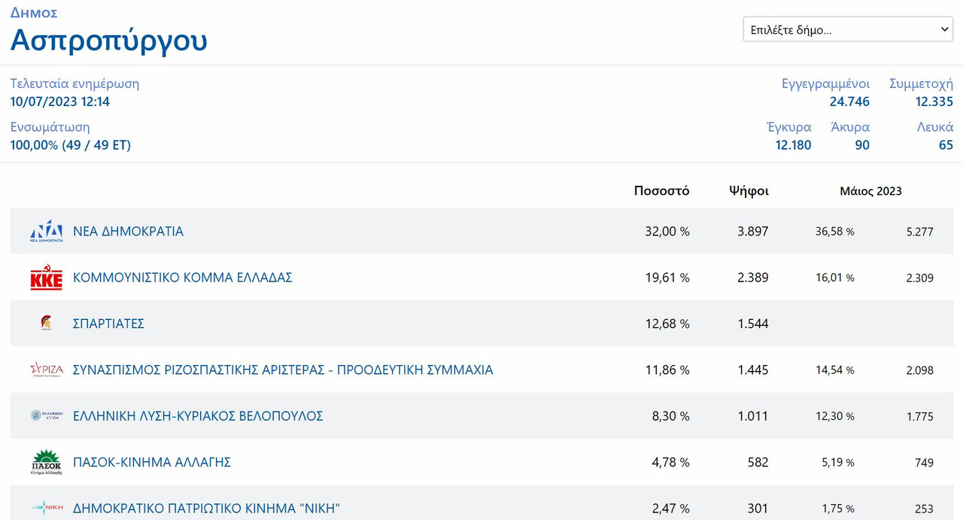Open the ΣΠΑΡΤΙΑΤΕΣ party link
963x520 pixels.
[108, 324]
